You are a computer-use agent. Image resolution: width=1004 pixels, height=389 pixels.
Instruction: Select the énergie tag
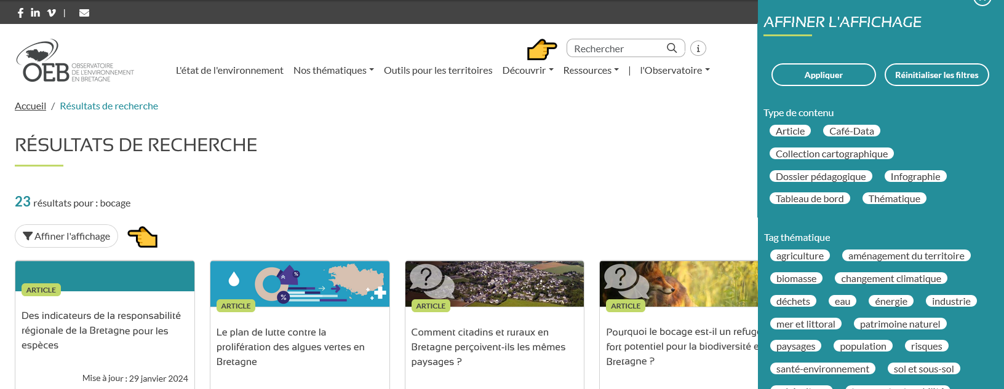pyautogui.click(x=891, y=301)
